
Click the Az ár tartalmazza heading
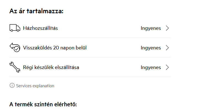point(36,11)
